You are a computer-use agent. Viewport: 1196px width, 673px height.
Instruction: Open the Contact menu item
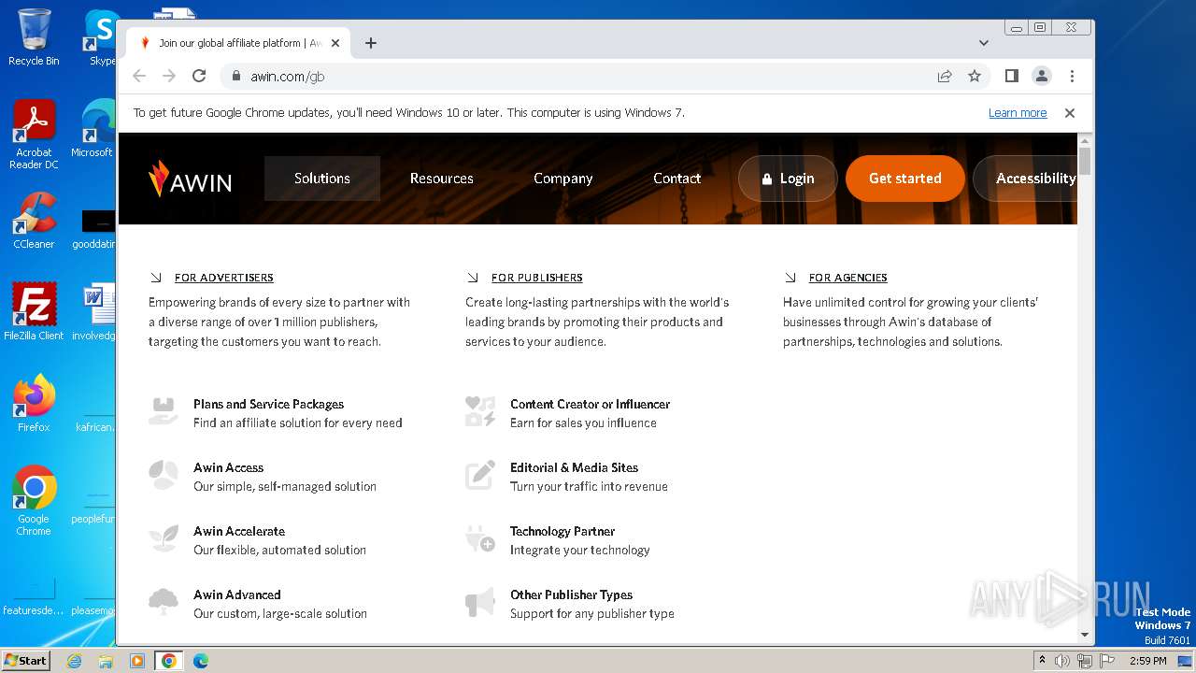[677, 179]
